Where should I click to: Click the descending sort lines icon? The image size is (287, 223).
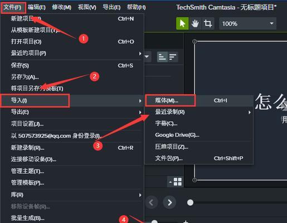tap(173, 57)
